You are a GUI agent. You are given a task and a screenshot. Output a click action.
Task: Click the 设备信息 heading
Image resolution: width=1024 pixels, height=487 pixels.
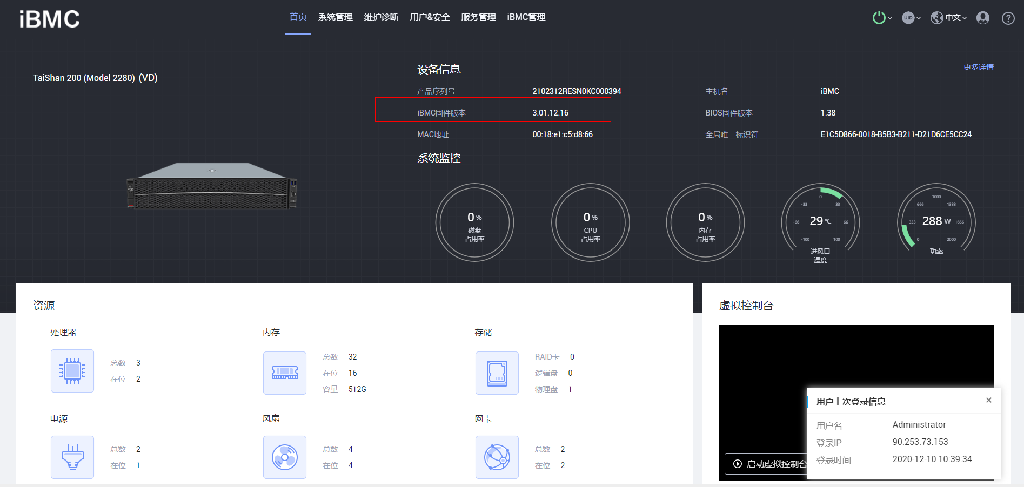tap(439, 69)
